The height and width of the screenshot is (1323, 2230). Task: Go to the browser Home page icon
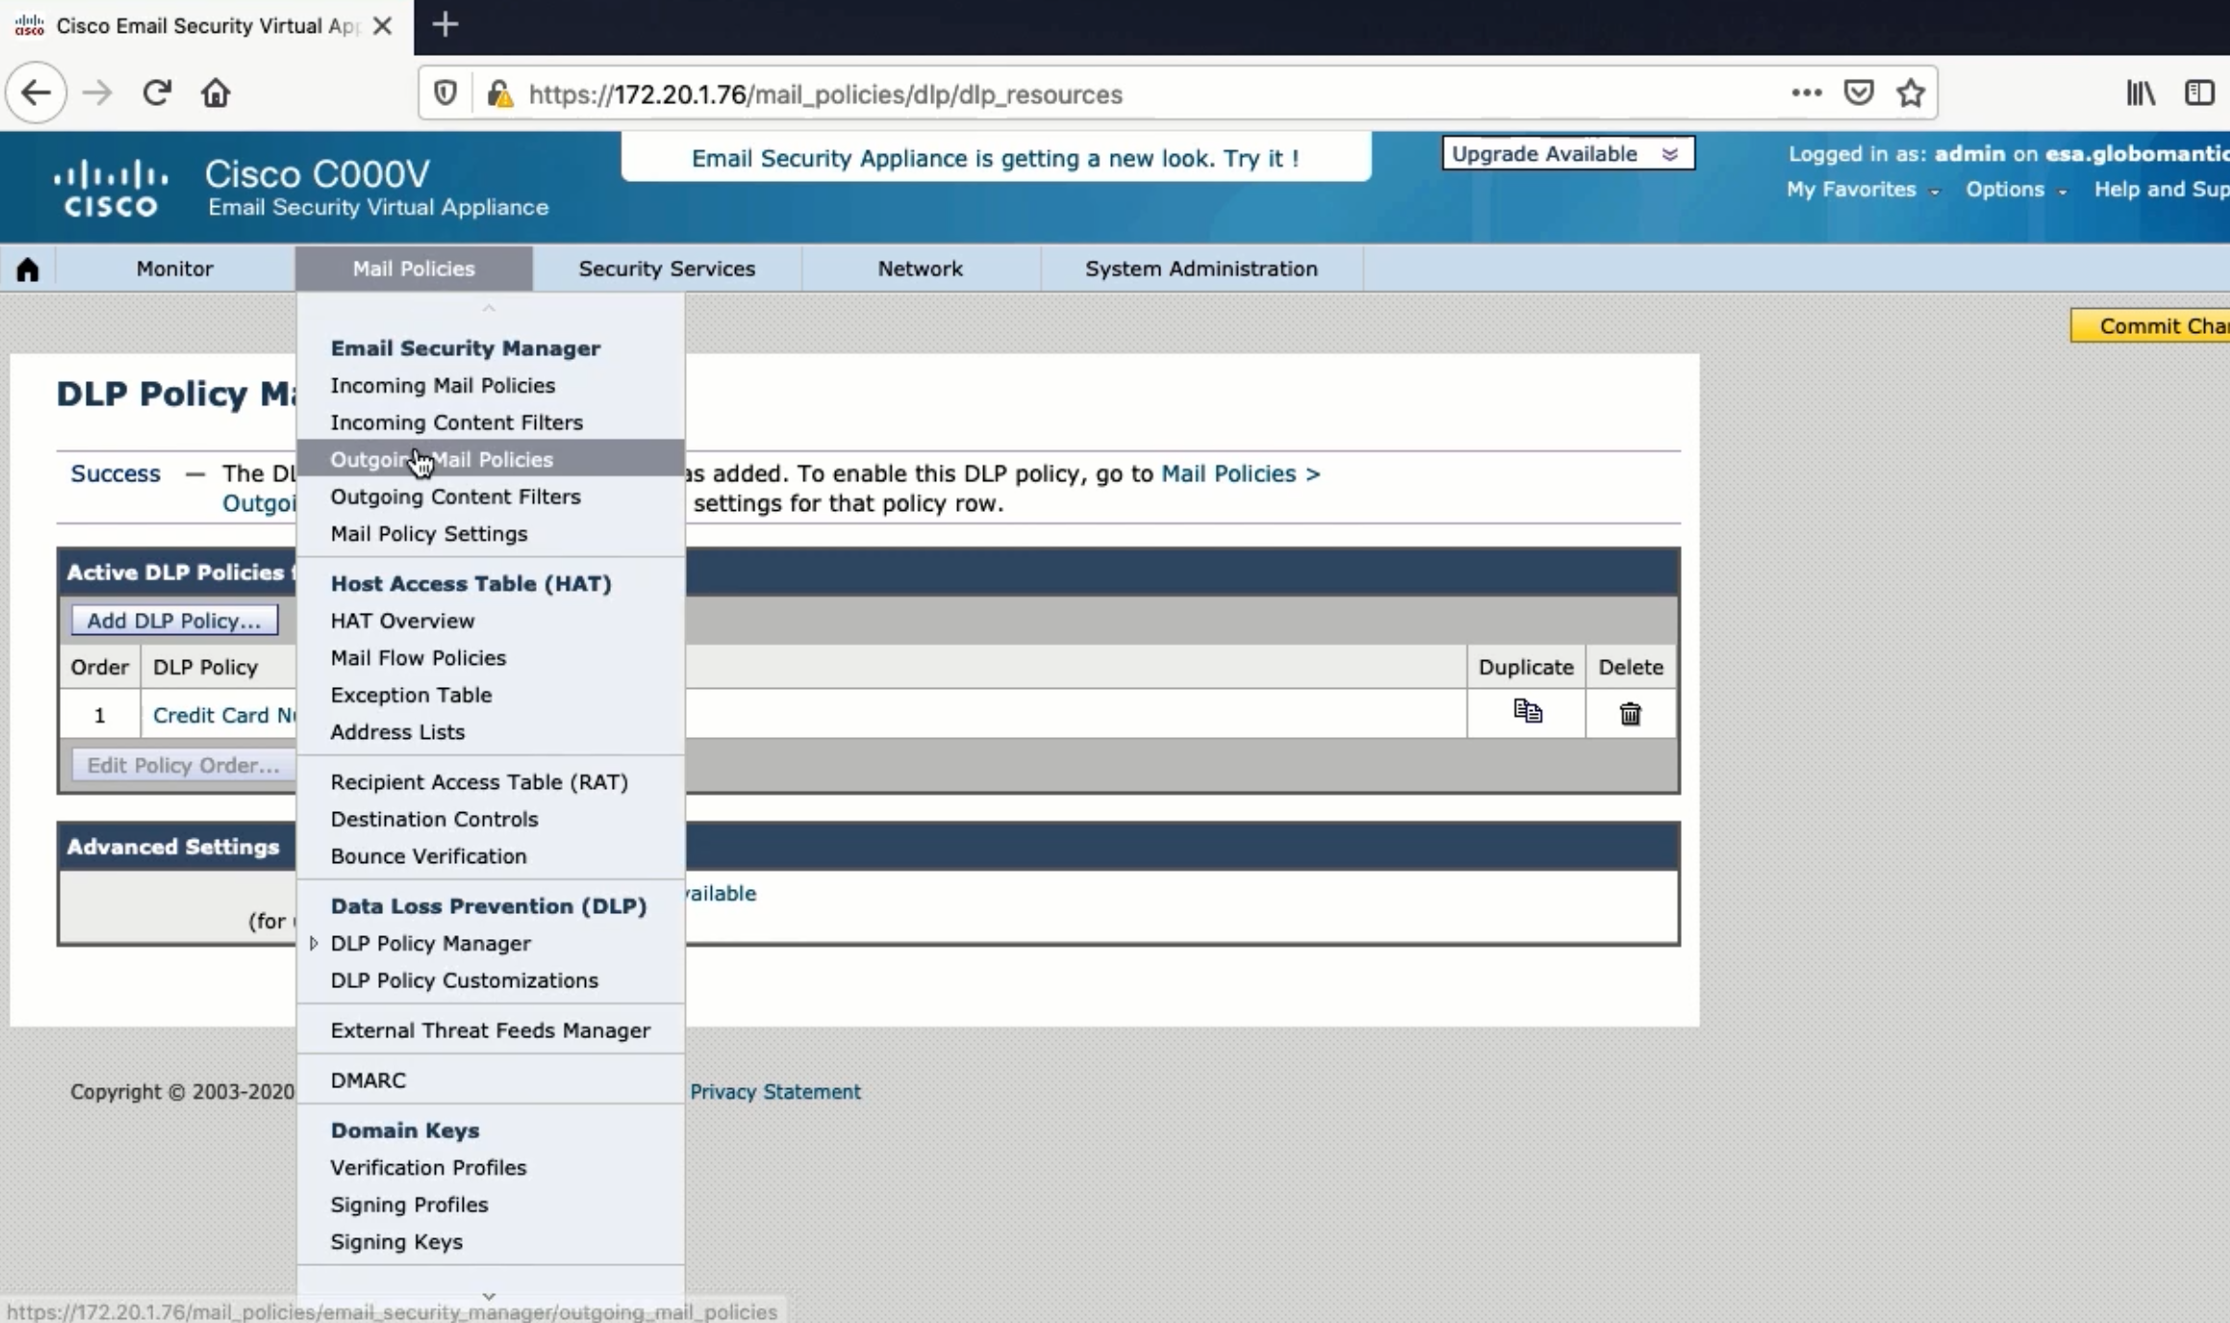pyautogui.click(x=215, y=93)
